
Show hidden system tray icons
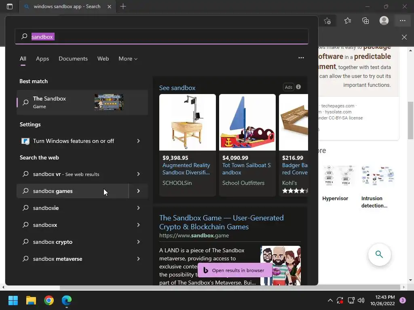(330, 300)
